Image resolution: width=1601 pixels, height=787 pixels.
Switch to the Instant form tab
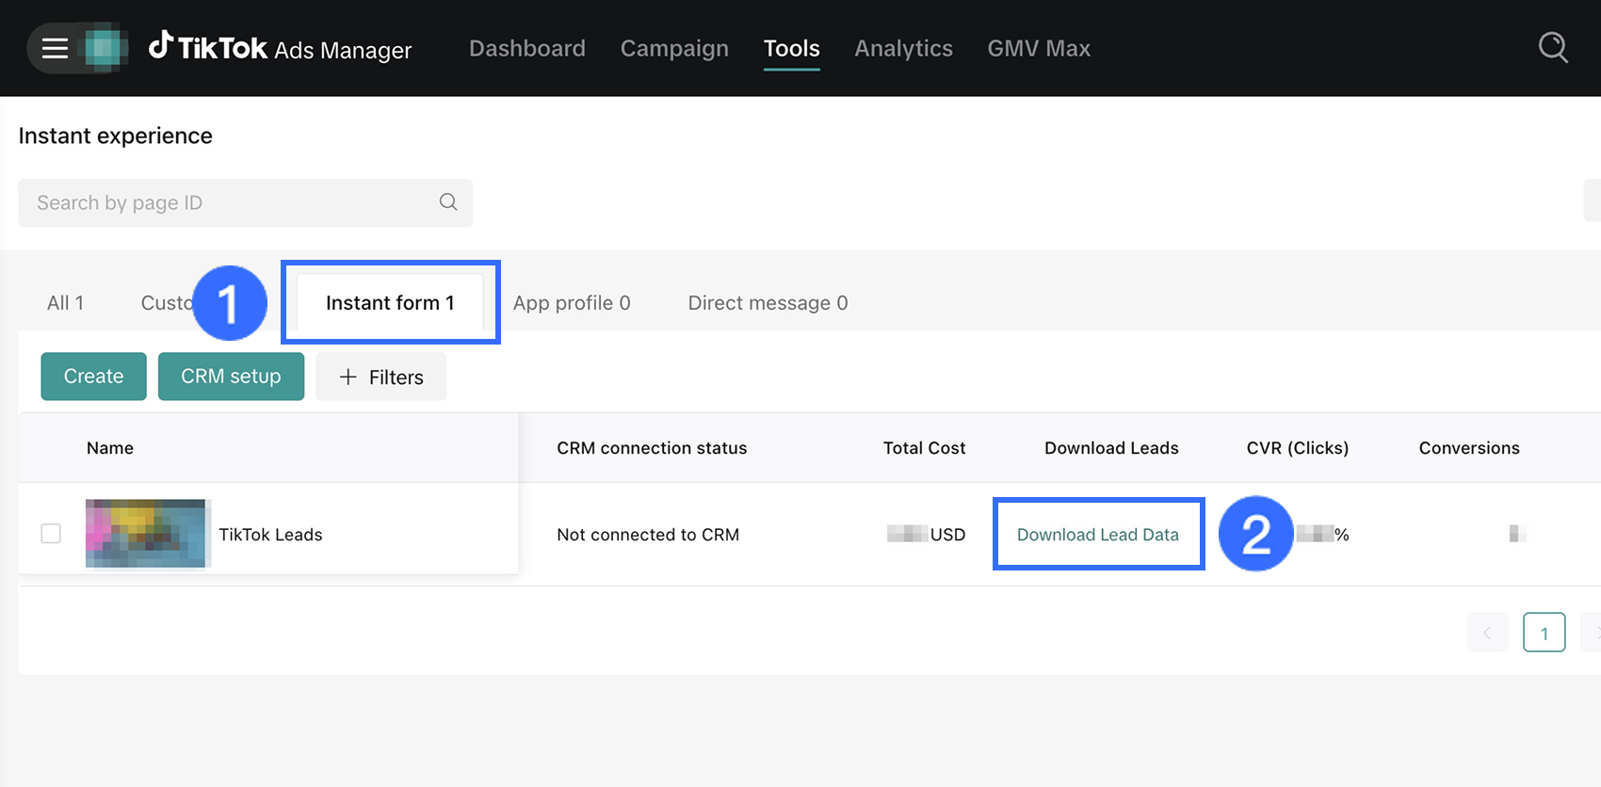[x=390, y=303]
